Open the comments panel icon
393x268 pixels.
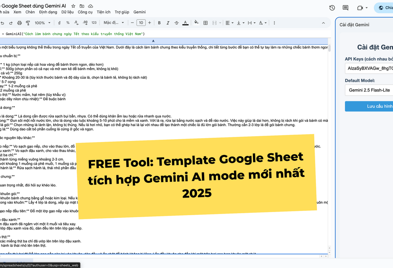click(x=345, y=8)
